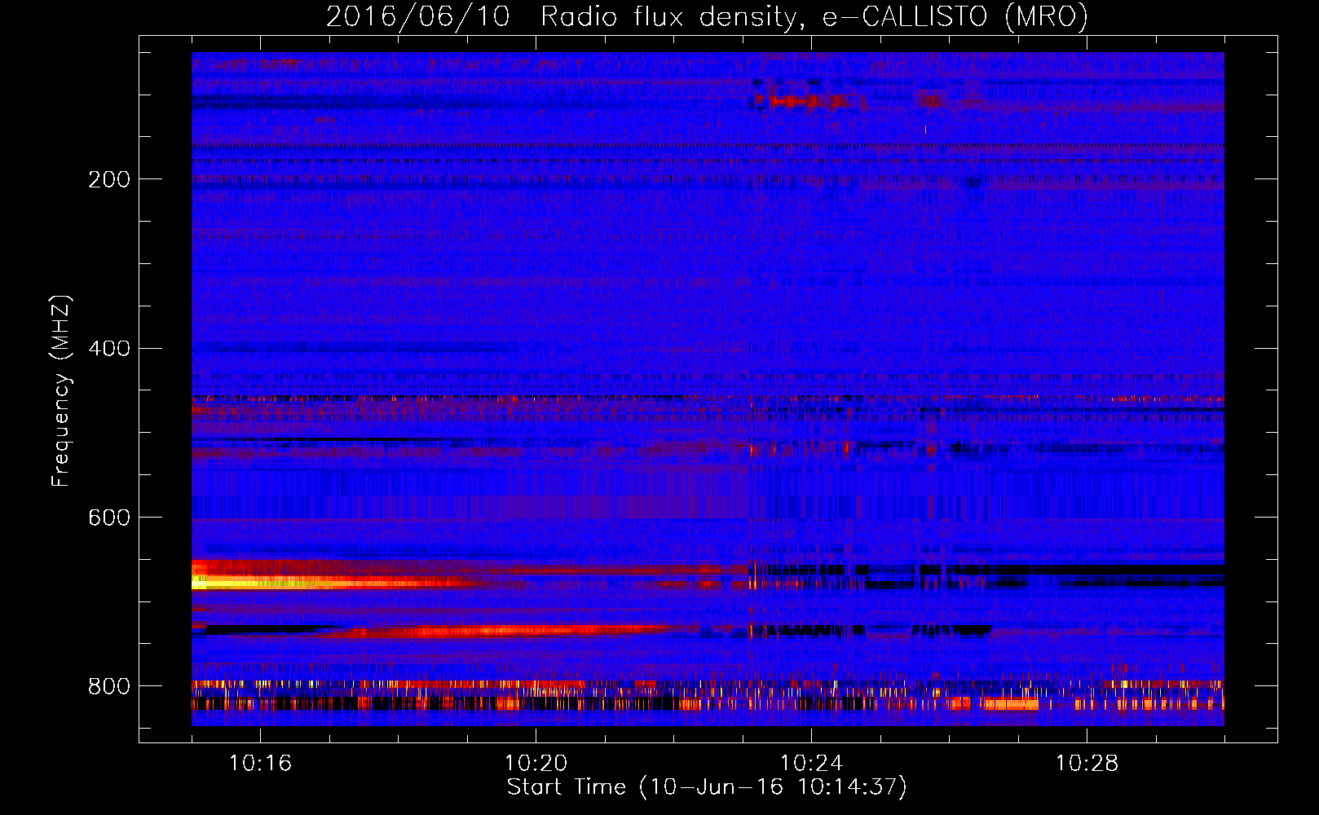Click the '800' frequency tick label
The height and width of the screenshot is (815, 1319).
tap(109, 686)
